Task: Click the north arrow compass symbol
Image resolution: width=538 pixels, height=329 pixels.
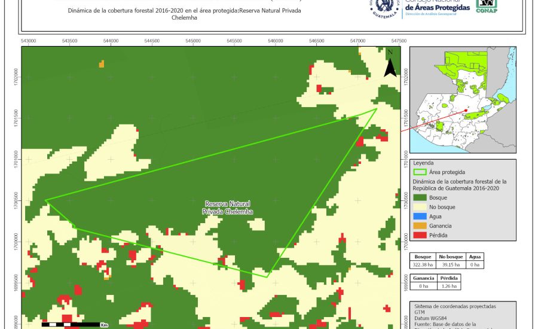Action: tap(390, 65)
